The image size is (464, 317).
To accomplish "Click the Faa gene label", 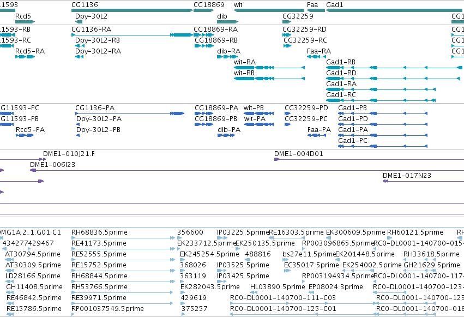I will [312, 5].
